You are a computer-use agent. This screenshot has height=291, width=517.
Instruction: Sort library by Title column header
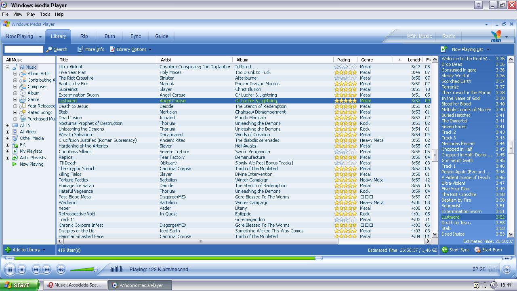point(107,59)
